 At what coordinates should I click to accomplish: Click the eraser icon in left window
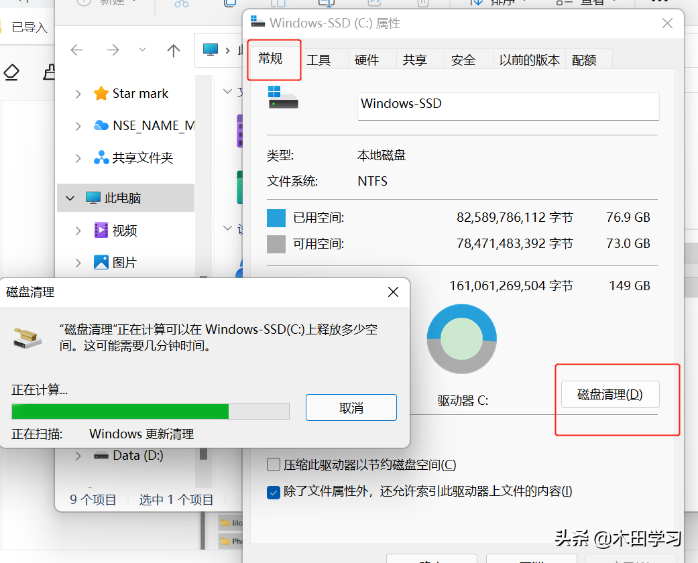click(x=11, y=72)
